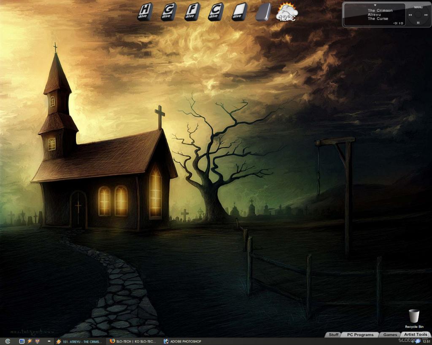This screenshot has height=345, width=432.
Task: Click the swirl start button in taskbar
Action: click(8, 342)
